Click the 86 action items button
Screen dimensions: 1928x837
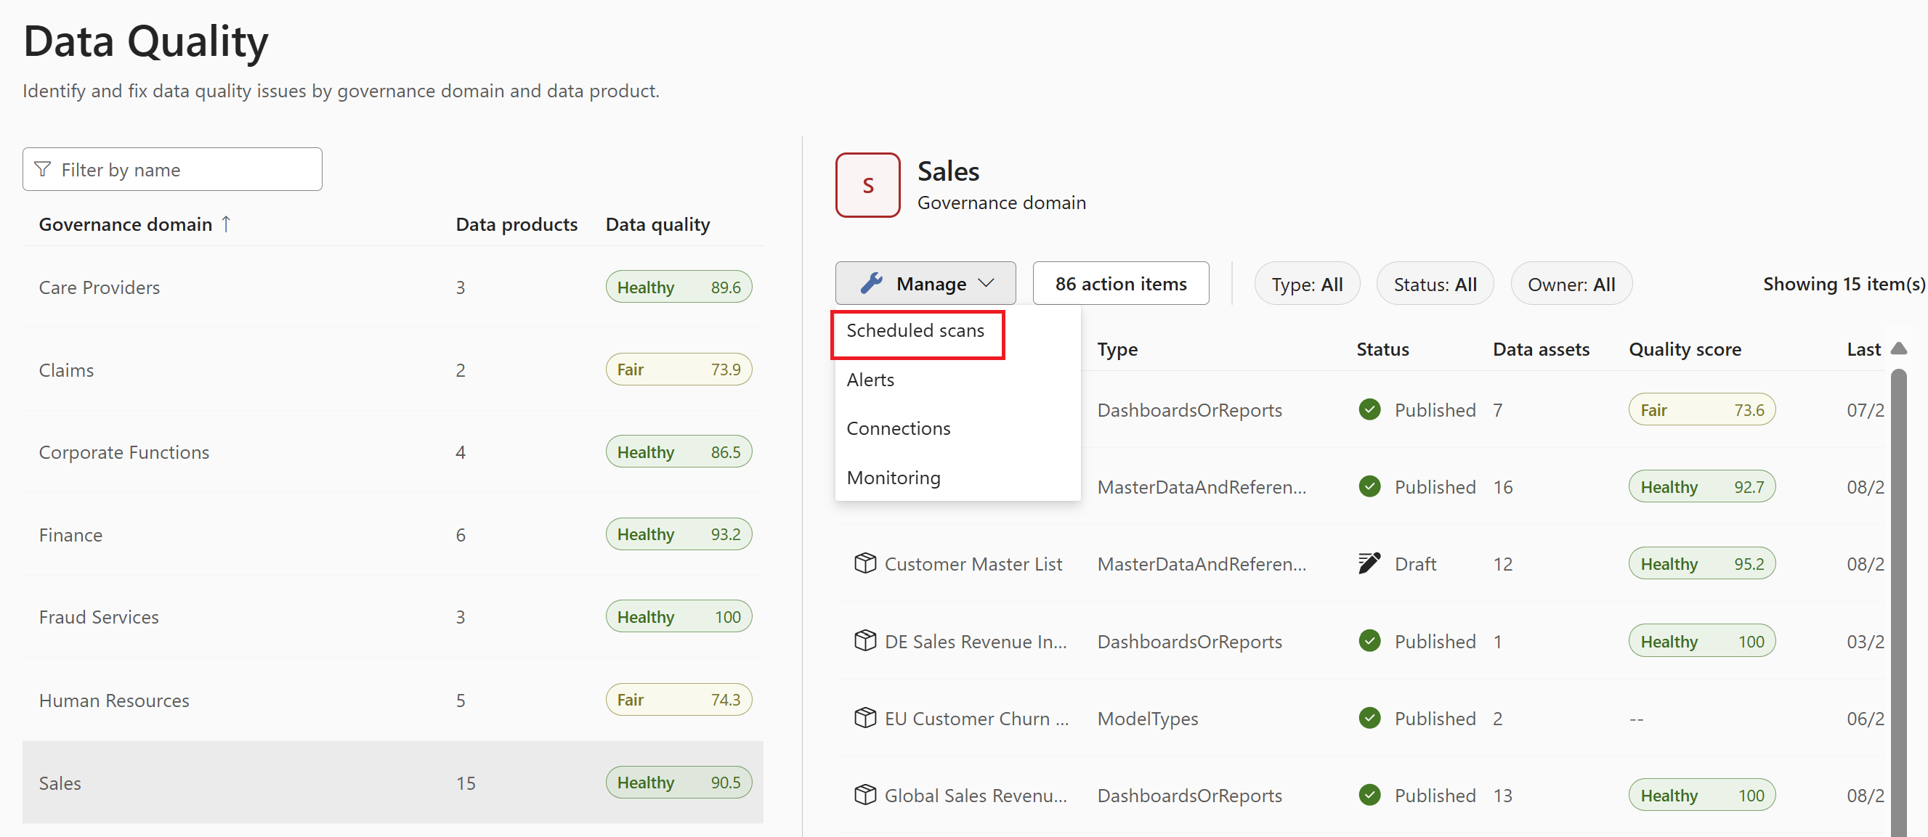tap(1119, 284)
